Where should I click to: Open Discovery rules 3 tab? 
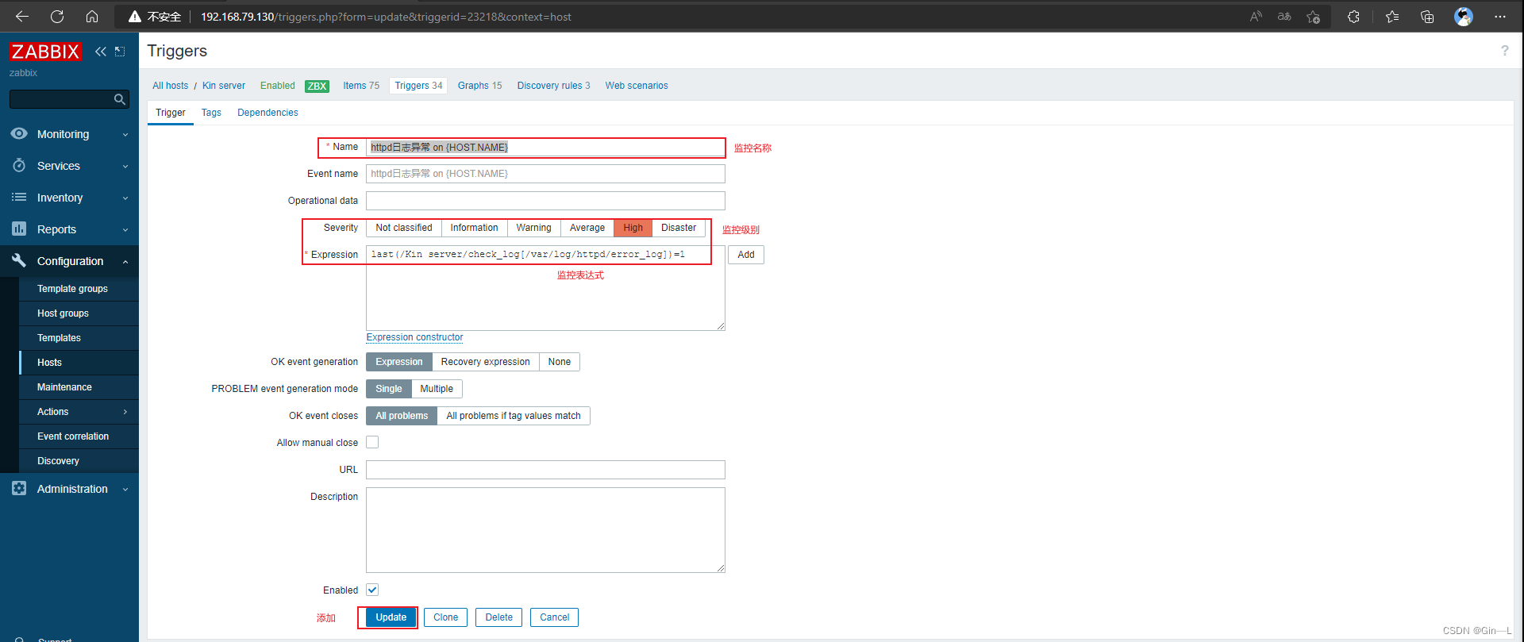coord(553,86)
